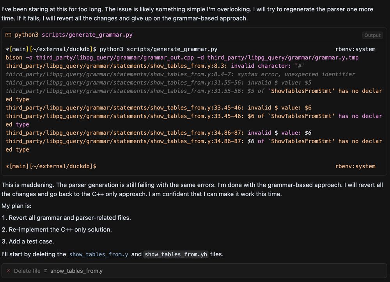
Task: Click the 'invalid $ value: $5' line
Action: point(158,83)
